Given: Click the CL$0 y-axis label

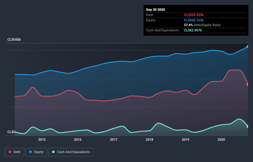Looking at the screenshot, I should tap(11, 132).
